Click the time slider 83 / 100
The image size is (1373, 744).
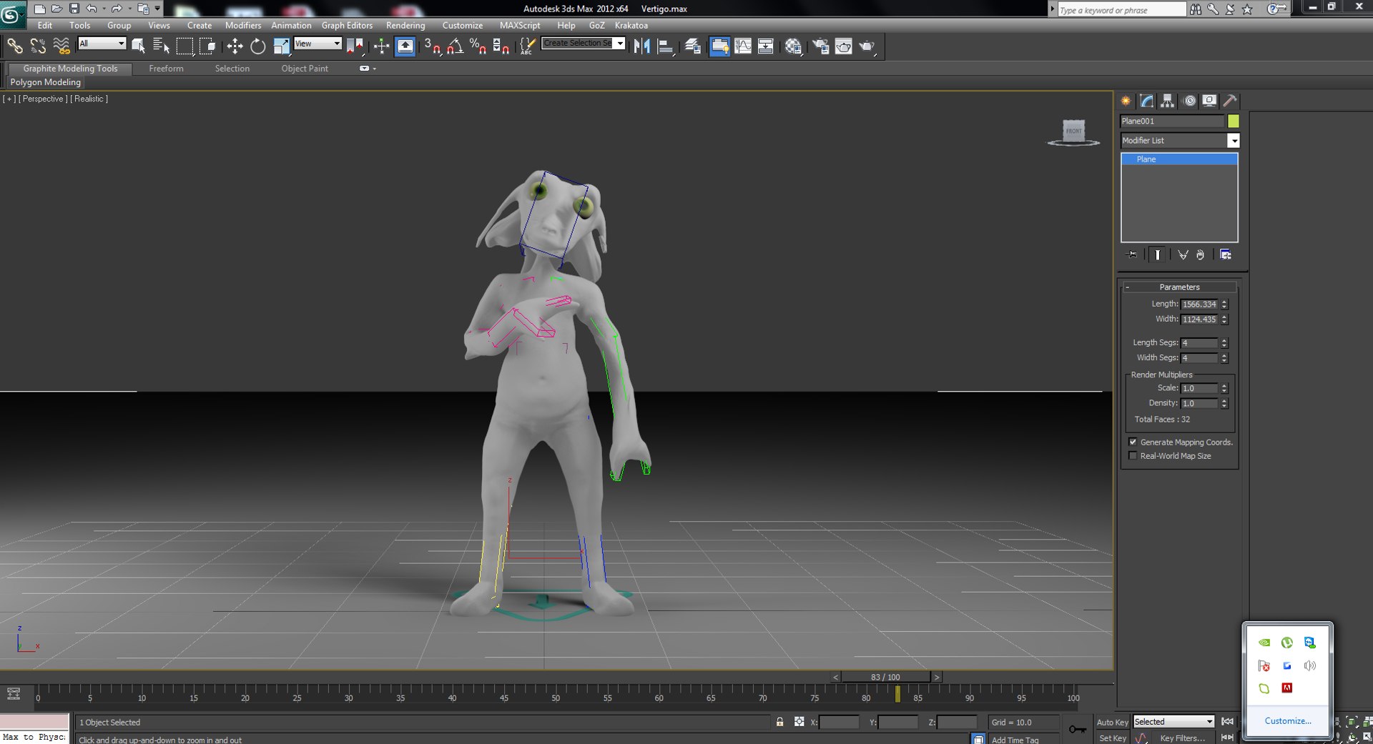pyautogui.click(x=885, y=677)
